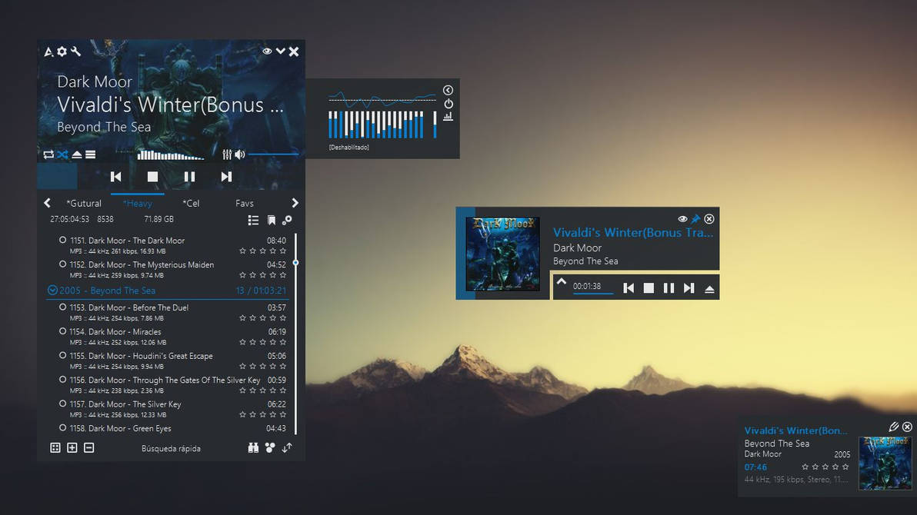Open the sort arrows icon in the playlist
Screen dimensions: 917x515
287,448
